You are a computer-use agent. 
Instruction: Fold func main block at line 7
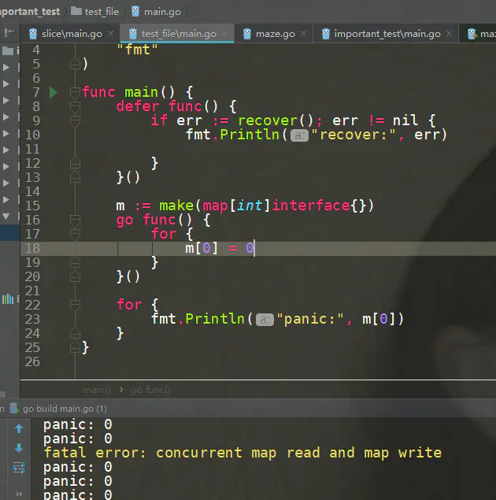click(75, 92)
